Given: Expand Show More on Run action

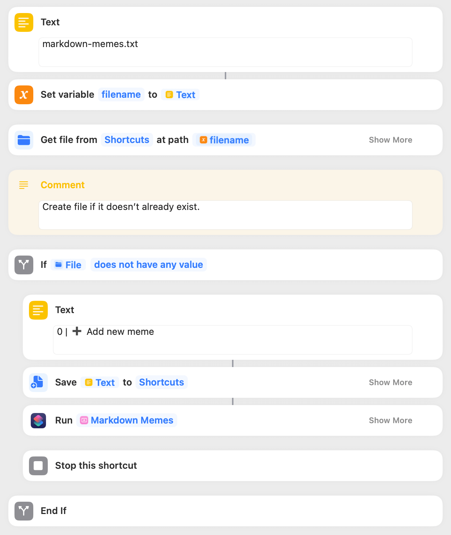Looking at the screenshot, I should [x=391, y=421].
